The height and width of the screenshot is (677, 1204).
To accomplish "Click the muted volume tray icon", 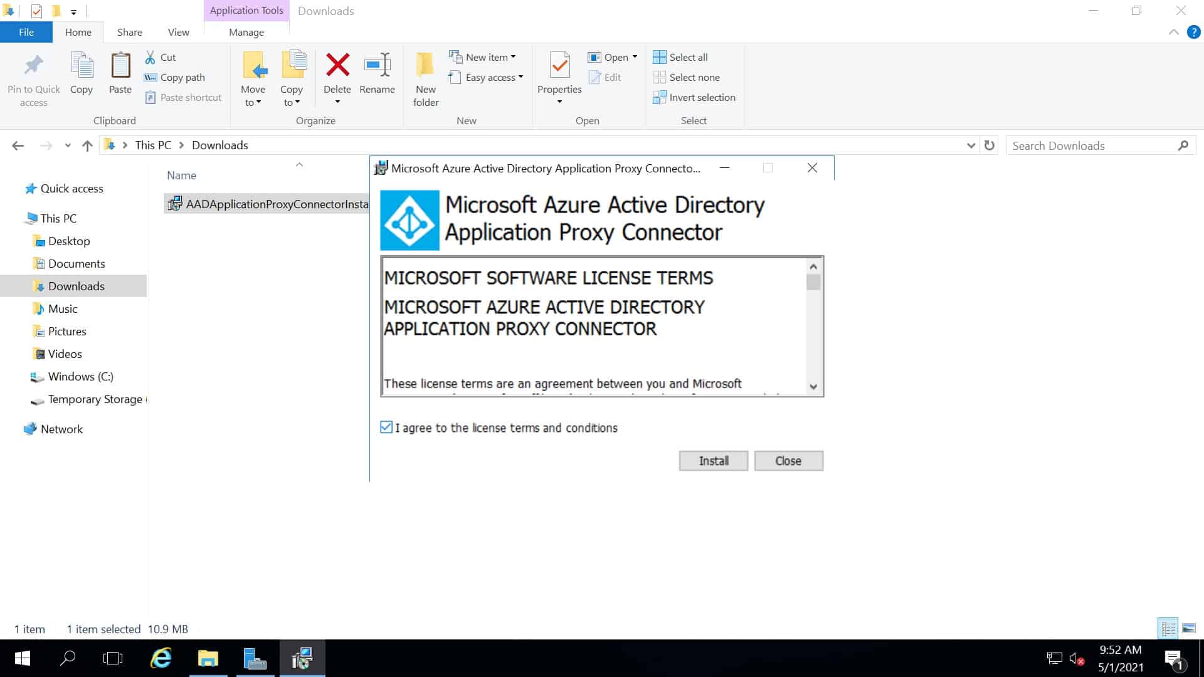I will click(x=1077, y=659).
